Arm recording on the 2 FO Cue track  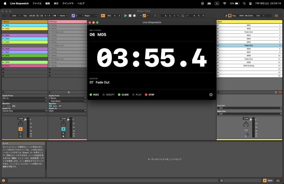coord(63,136)
